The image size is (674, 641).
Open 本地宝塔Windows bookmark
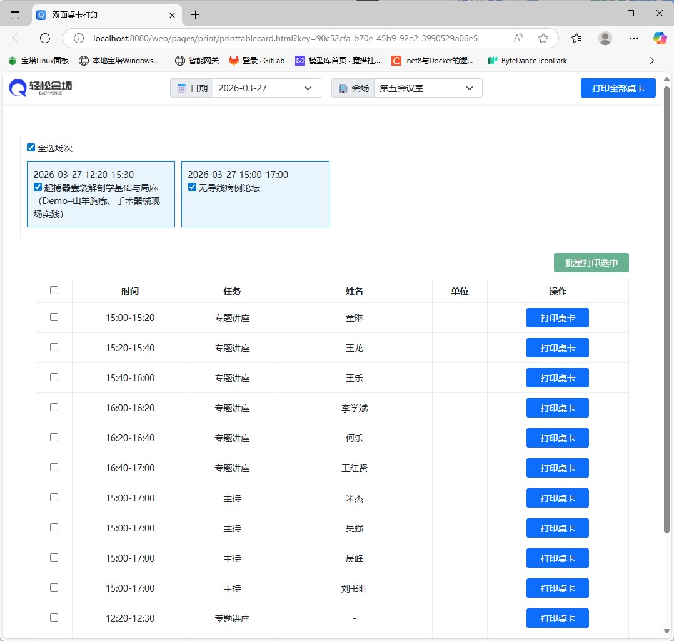pos(119,61)
